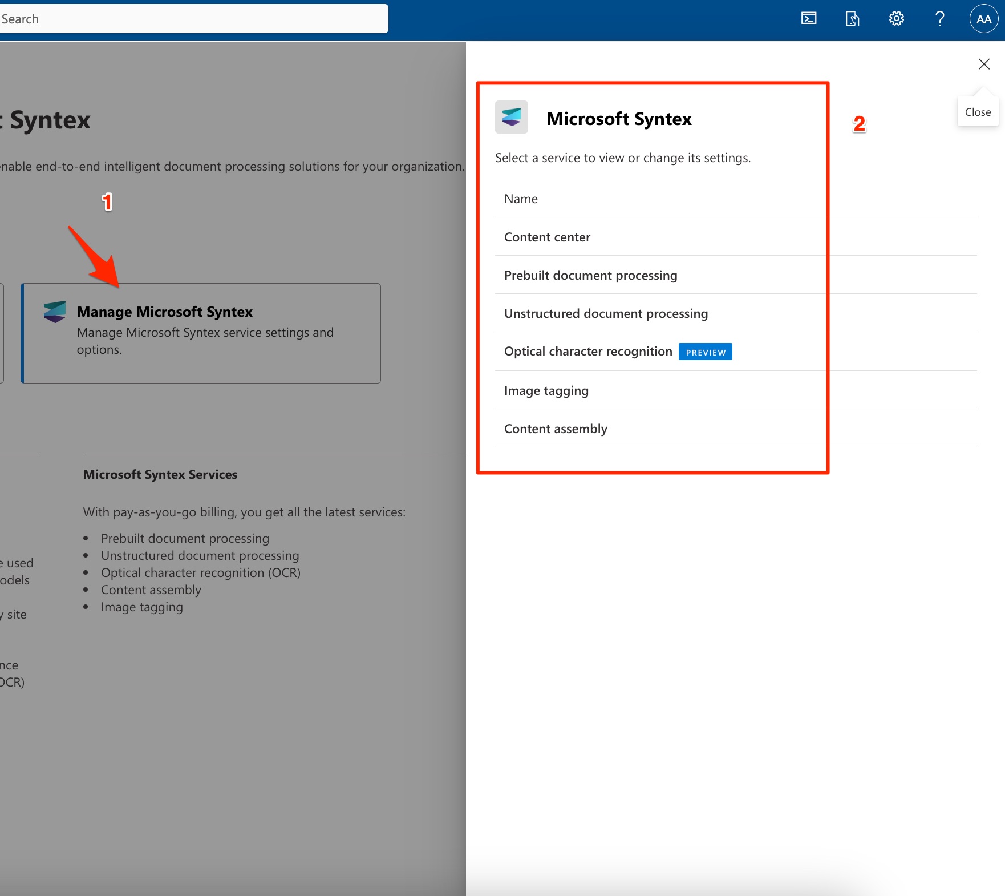Open the PowerShell command shell icon

click(x=809, y=18)
